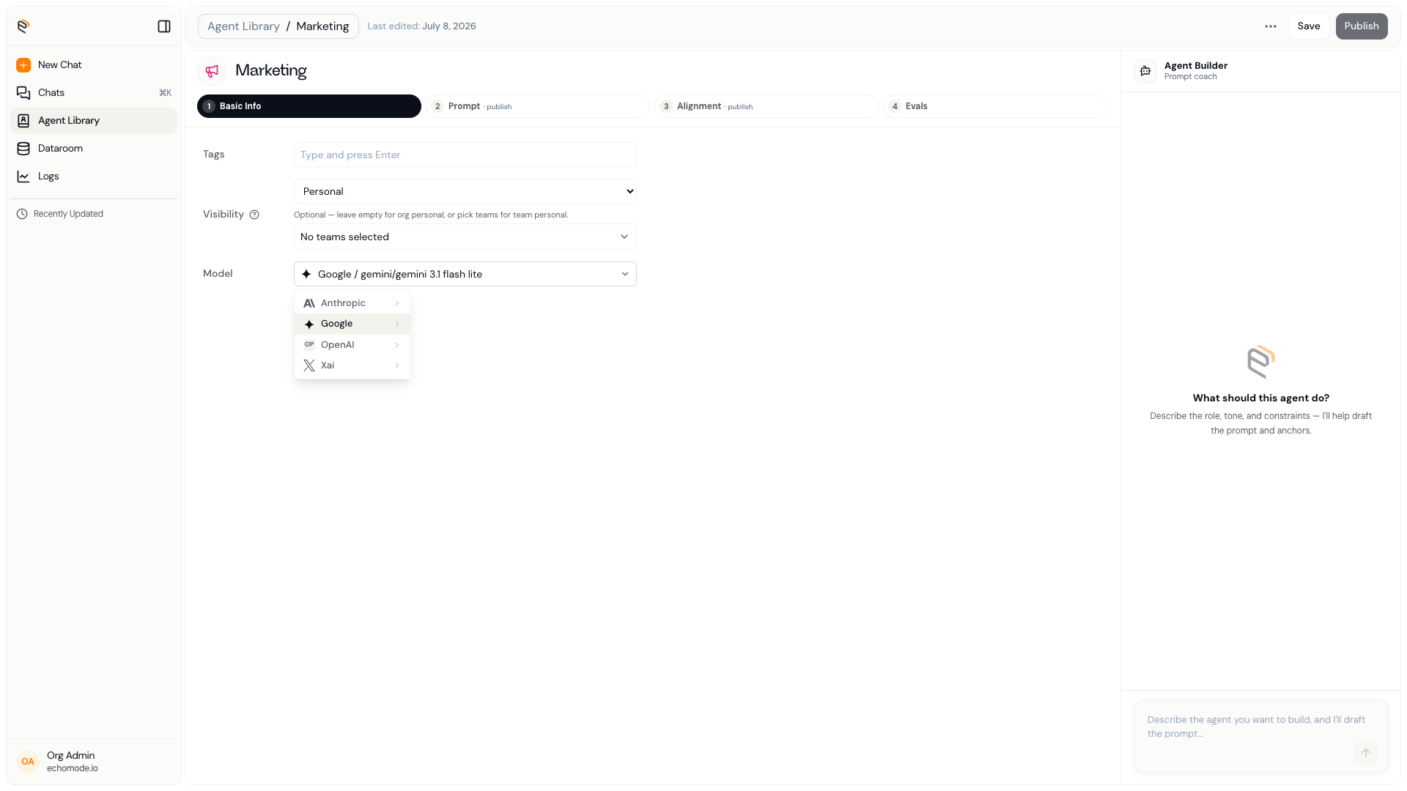This screenshot has height=791, width=1407.
Task: Click the echomode.io organization text
Action: pos(73,768)
